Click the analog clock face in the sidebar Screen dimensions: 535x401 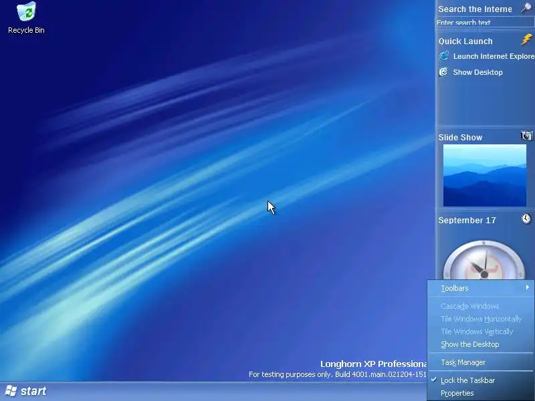click(484, 261)
